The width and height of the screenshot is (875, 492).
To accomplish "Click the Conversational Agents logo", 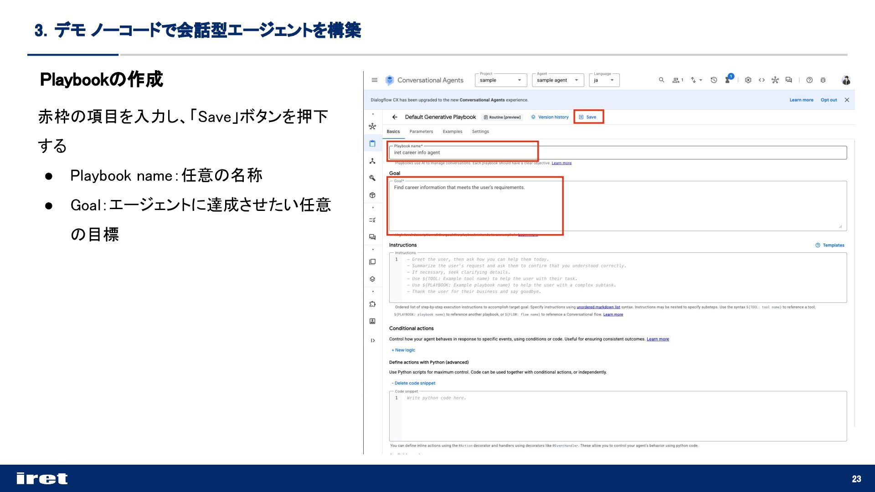I will pos(389,80).
